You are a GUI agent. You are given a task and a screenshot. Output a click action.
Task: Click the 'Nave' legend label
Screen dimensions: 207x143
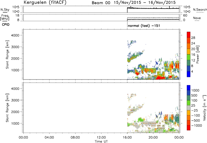click(x=197, y=18)
